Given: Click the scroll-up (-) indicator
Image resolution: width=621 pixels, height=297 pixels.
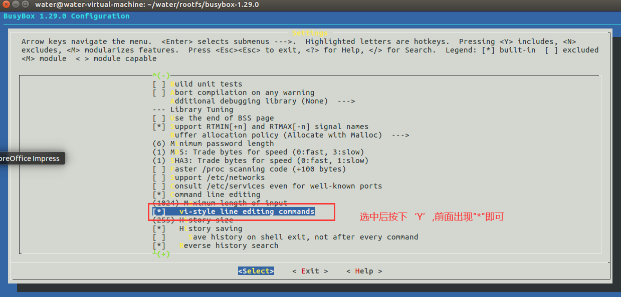Looking at the screenshot, I should coord(161,75).
